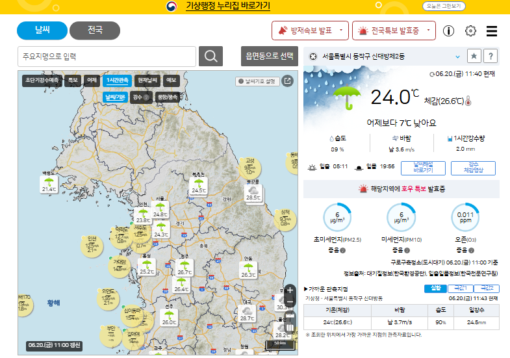This screenshot has width=510, height=358.
Task: Switch to 초단기강수예측 tab
Action: point(42,81)
